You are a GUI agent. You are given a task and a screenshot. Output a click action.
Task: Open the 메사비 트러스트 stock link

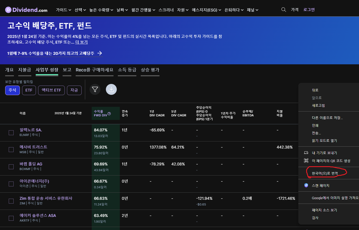point(33,147)
